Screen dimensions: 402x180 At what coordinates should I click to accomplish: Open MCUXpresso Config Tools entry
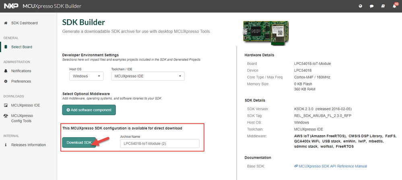(x=22, y=118)
